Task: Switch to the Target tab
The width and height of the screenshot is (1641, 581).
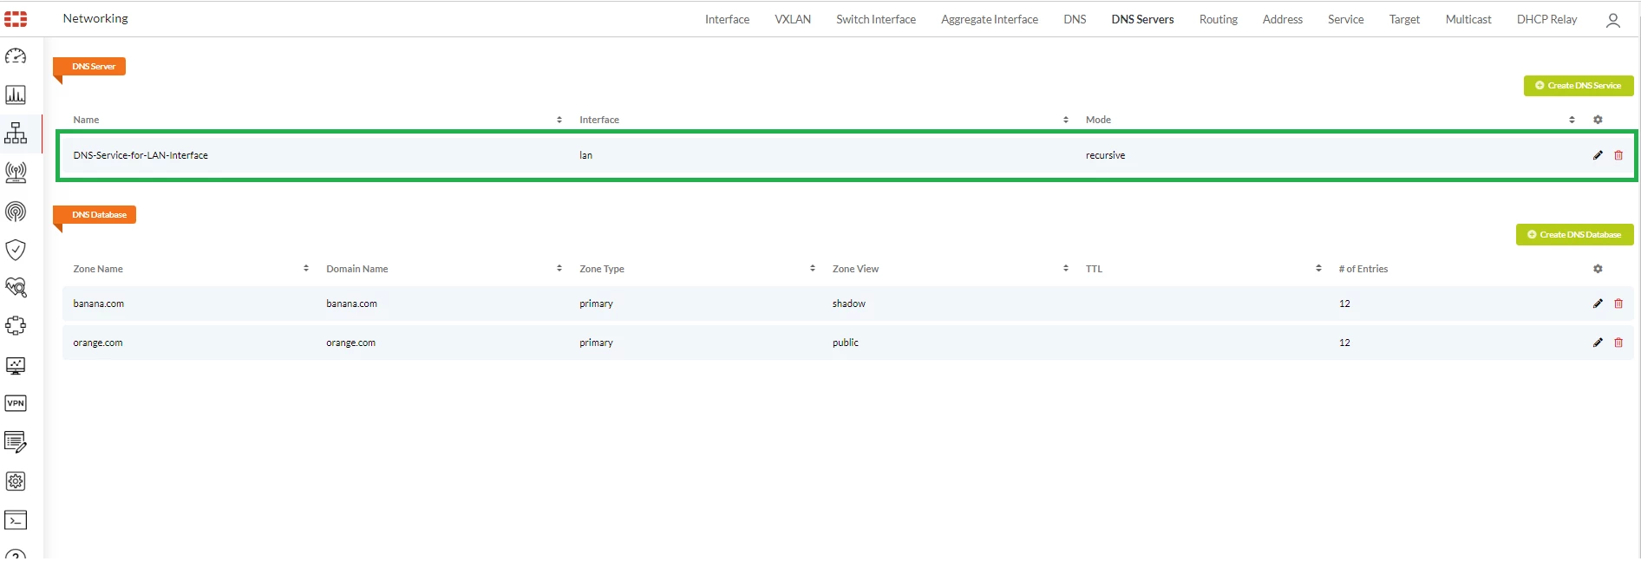Action: click(x=1404, y=19)
